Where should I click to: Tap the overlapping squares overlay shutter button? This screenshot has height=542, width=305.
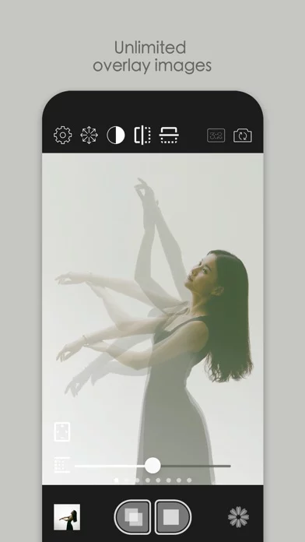click(133, 517)
